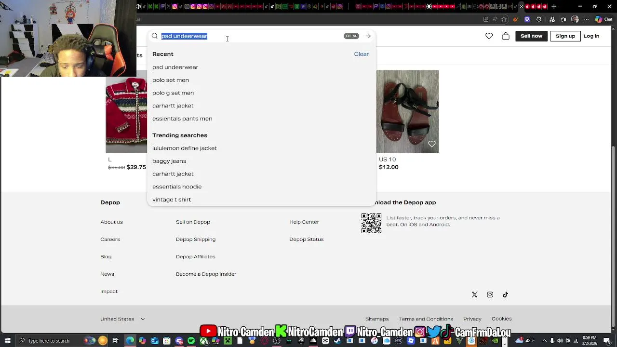Open Microsoft Edge from the taskbar
The height and width of the screenshot is (347, 617).
pos(130,341)
